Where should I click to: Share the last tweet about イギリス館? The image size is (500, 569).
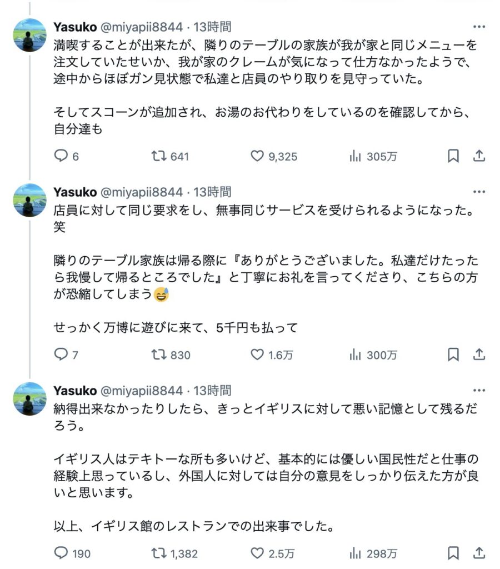pos(479,553)
